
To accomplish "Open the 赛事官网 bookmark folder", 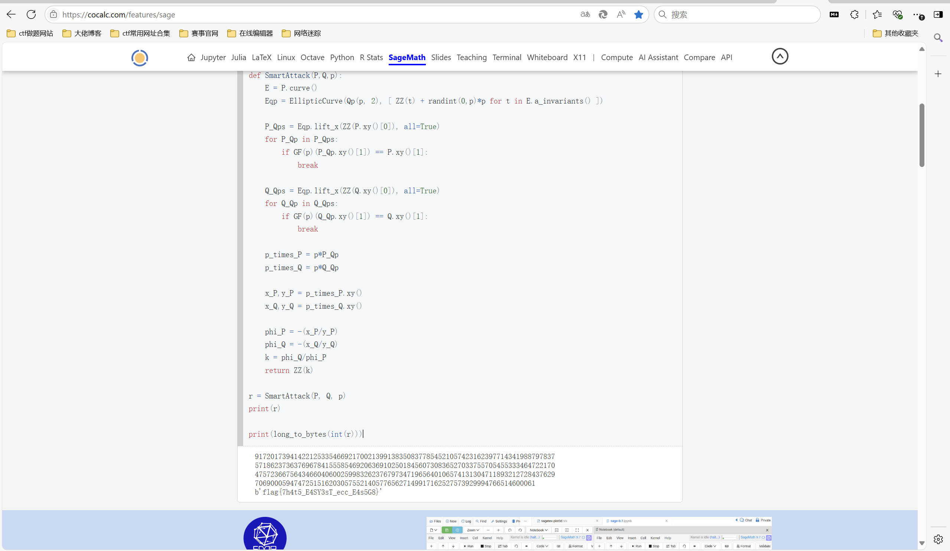I will (x=199, y=33).
